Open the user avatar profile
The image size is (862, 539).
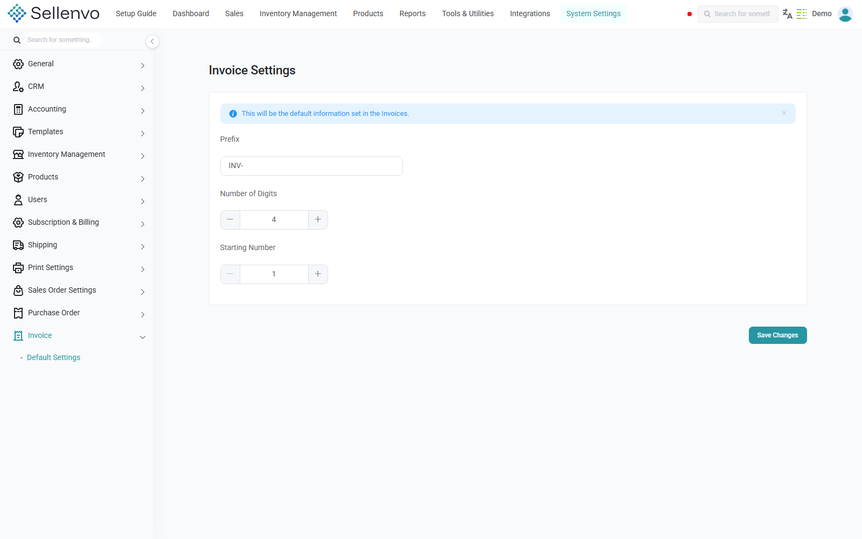click(x=845, y=14)
